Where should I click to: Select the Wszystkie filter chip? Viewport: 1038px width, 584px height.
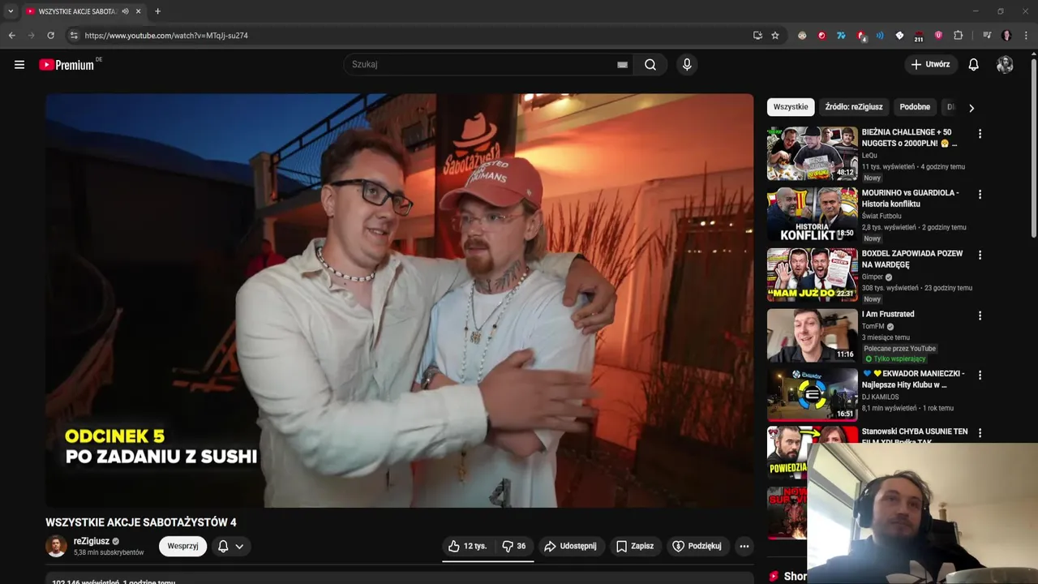coord(791,107)
